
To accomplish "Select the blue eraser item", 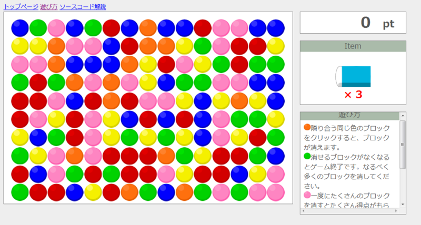I will [353, 76].
